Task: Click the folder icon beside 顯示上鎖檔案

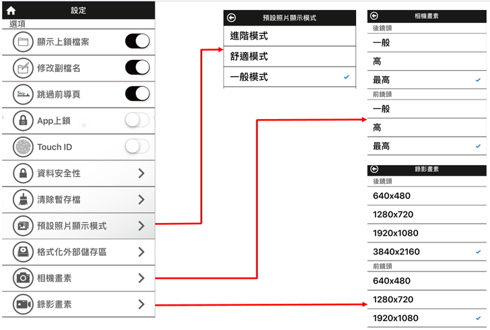Action: (x=23, y=42)
